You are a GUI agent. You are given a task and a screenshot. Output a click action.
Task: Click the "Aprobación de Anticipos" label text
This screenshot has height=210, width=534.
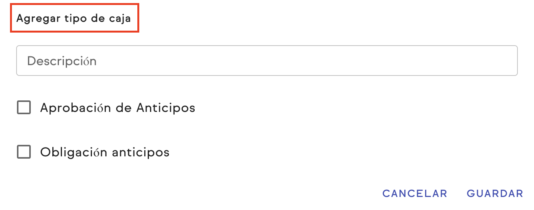point(117,108)
